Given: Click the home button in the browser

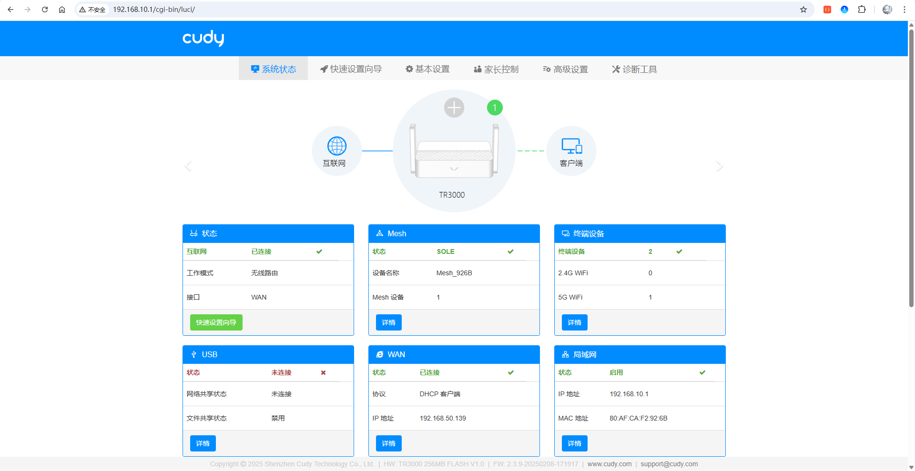Looking at the screenshot, I should (62, 10).
